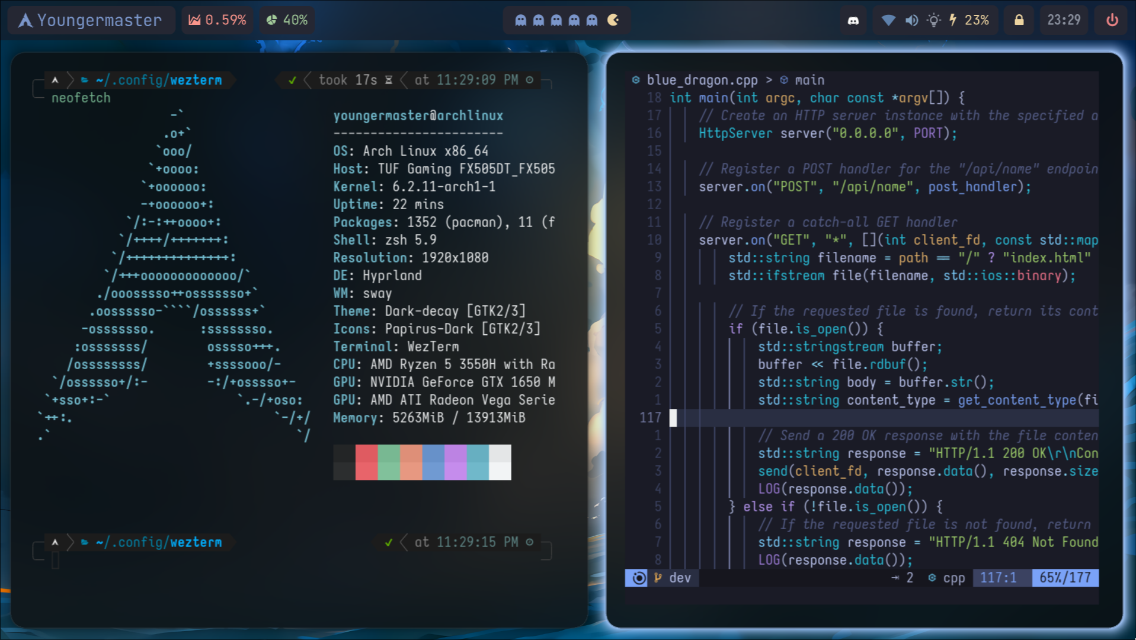Click the folder icon in the upper prompt path
This screenshot has height=640, width=1136.
tap(85, 80)
